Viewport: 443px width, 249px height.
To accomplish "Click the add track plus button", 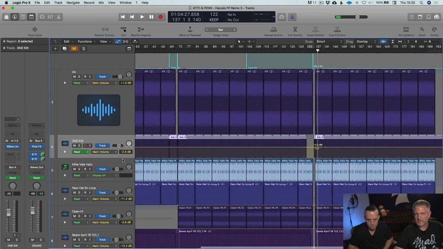I will coord(55,48).
